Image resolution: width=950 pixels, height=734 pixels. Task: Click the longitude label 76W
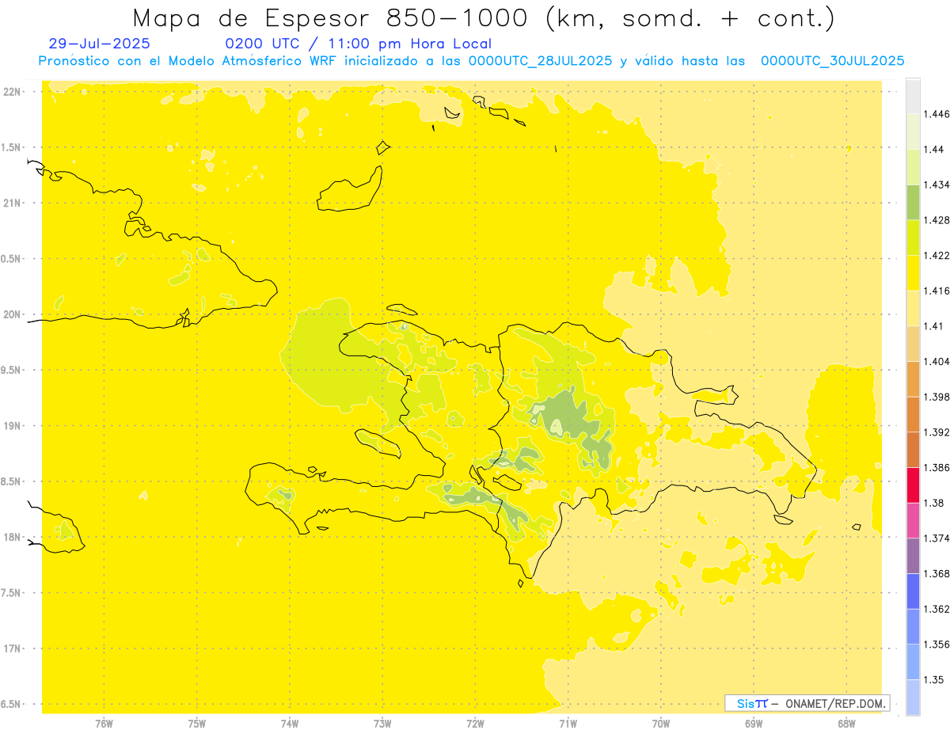[104, 724]
